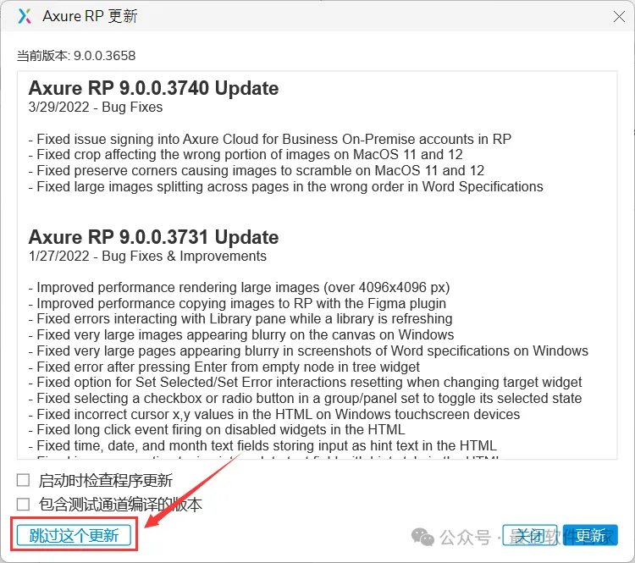
Task: Click line about incorrect cursor x,y values
Action: point(274,414)
